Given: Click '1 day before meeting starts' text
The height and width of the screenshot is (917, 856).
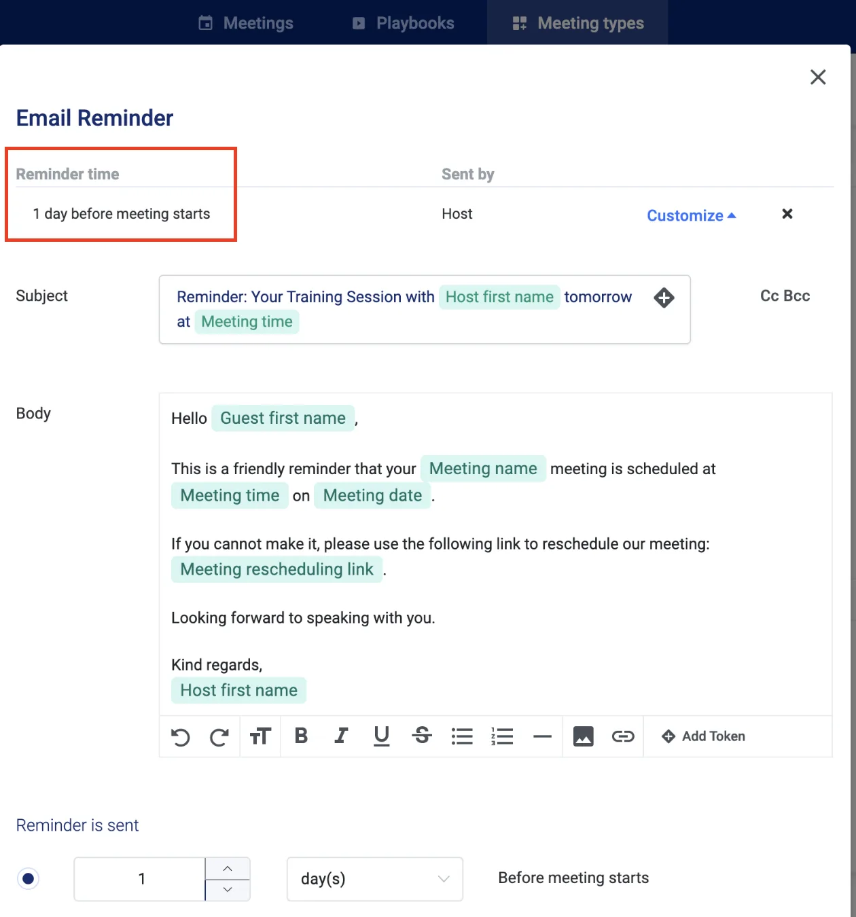Looking at the screenshot, I should click(x=122, y=214).
